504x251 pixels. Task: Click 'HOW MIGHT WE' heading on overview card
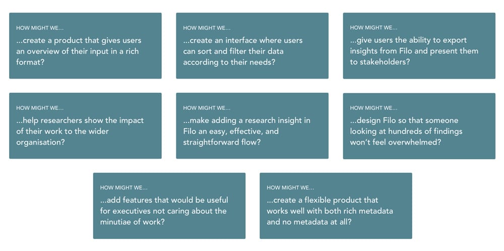pos(40,28)
